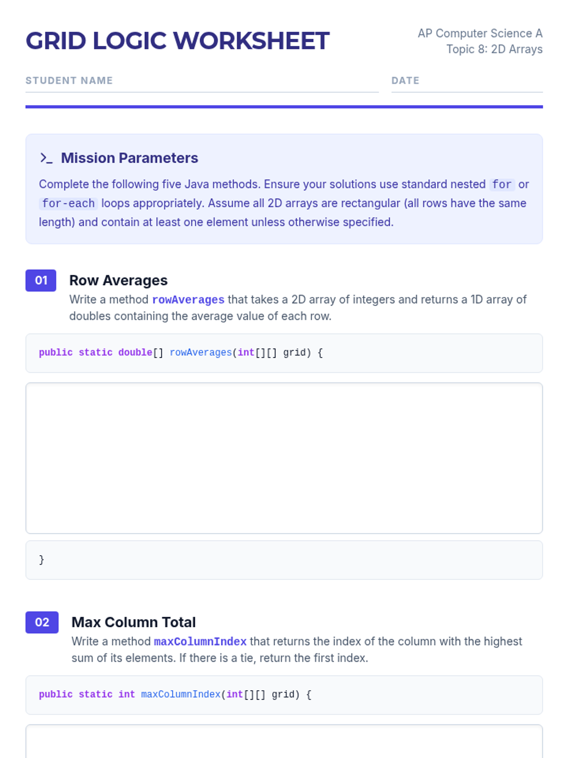
Task: Click the rowAverages method name in description
Action: pos(188,300)
